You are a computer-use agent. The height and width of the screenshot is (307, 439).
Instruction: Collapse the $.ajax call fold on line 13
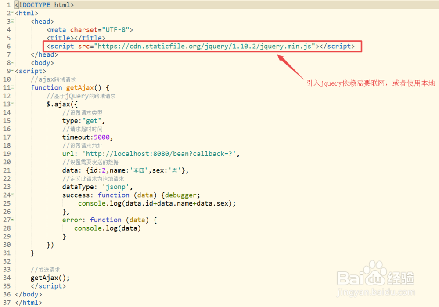coord(12,104)
